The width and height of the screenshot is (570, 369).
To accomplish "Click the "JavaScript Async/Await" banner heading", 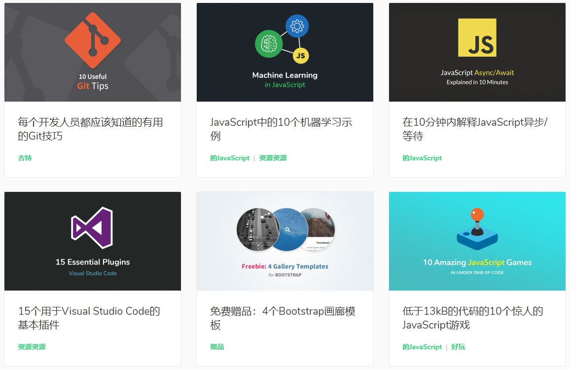I will coord(477,73).
